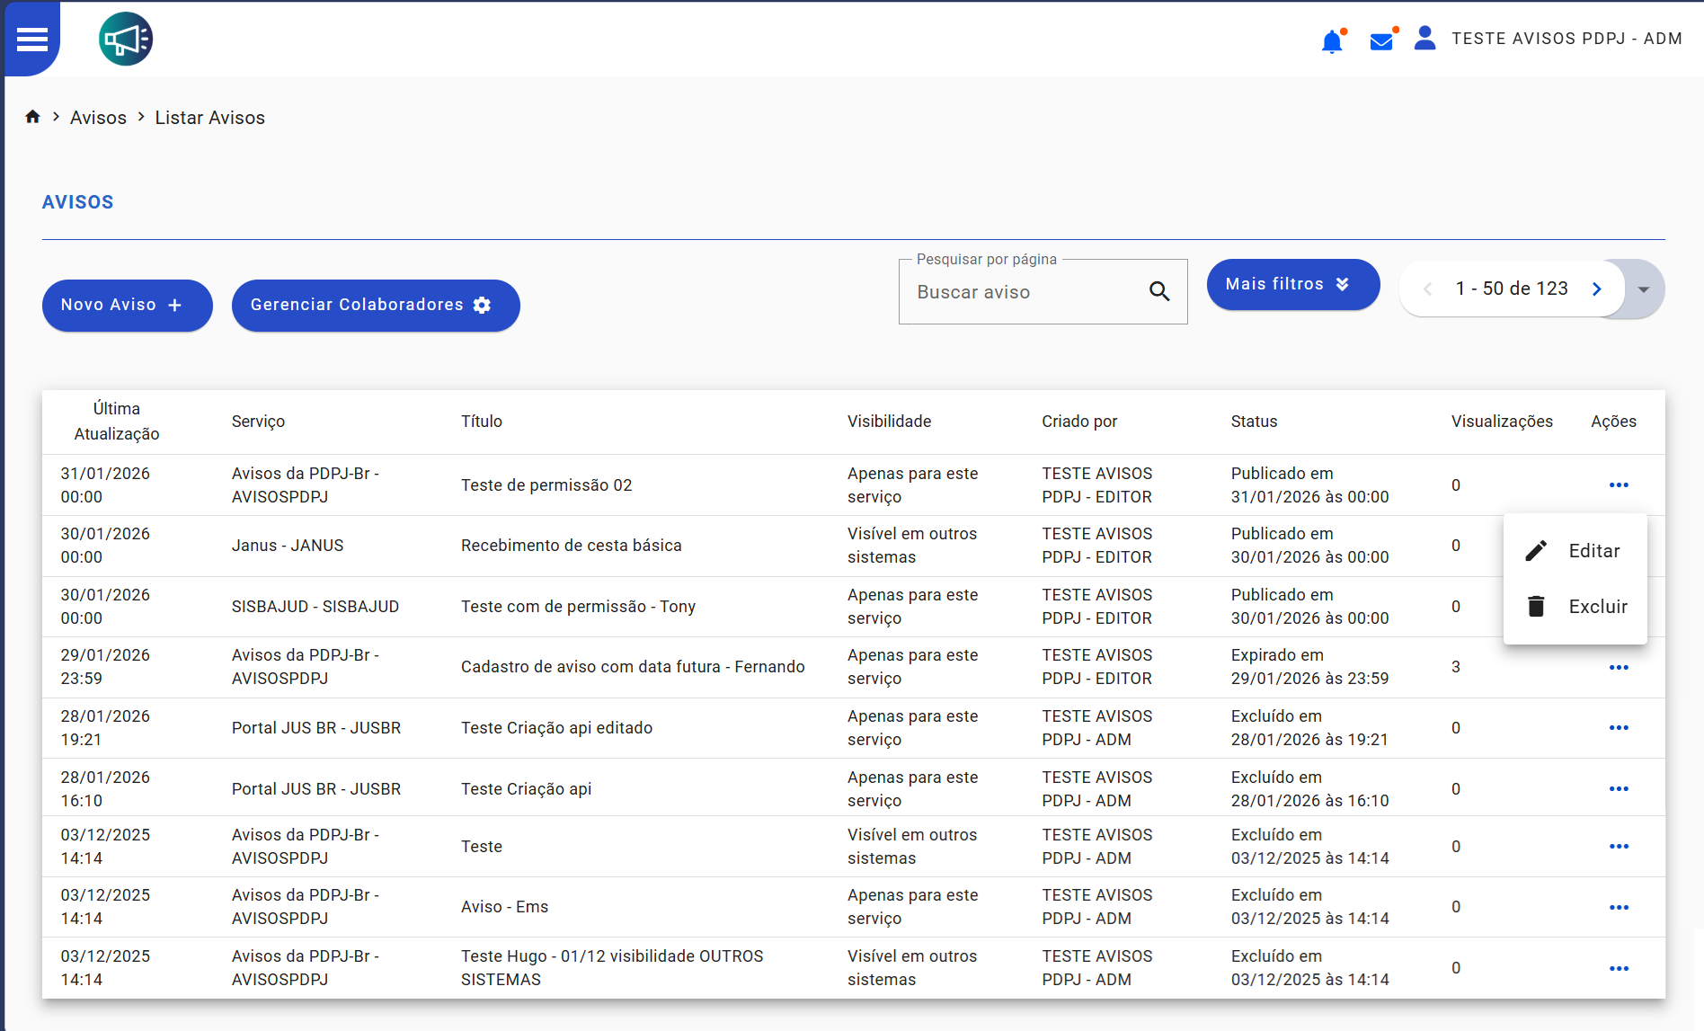Open the page size dropdown arrow
This screenshot has width=1704, height=1031.
[x=1644, y=289]
